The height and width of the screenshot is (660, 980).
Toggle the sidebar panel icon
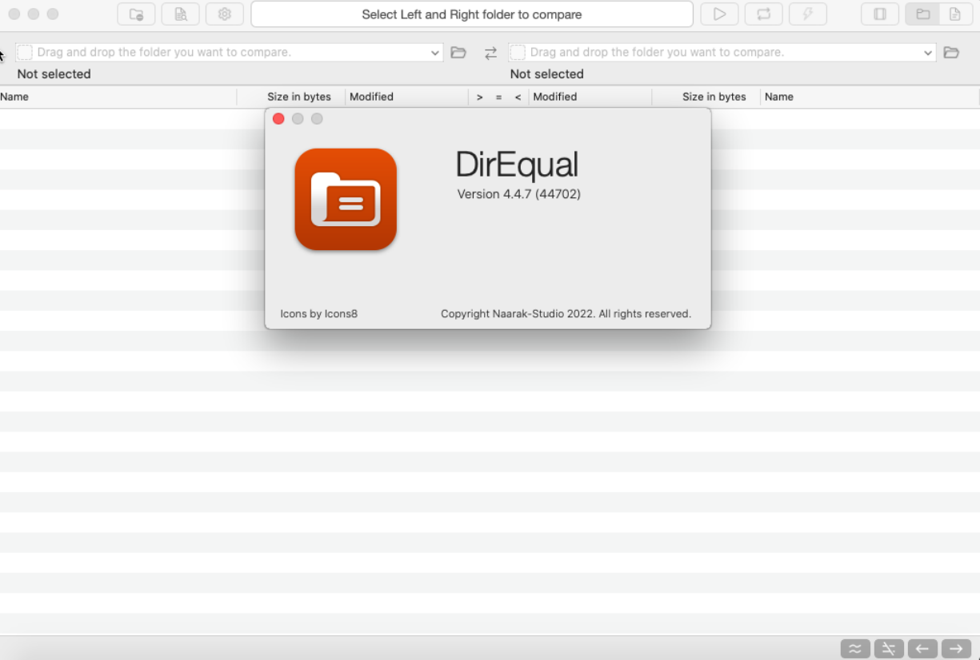tap(880, 14)
